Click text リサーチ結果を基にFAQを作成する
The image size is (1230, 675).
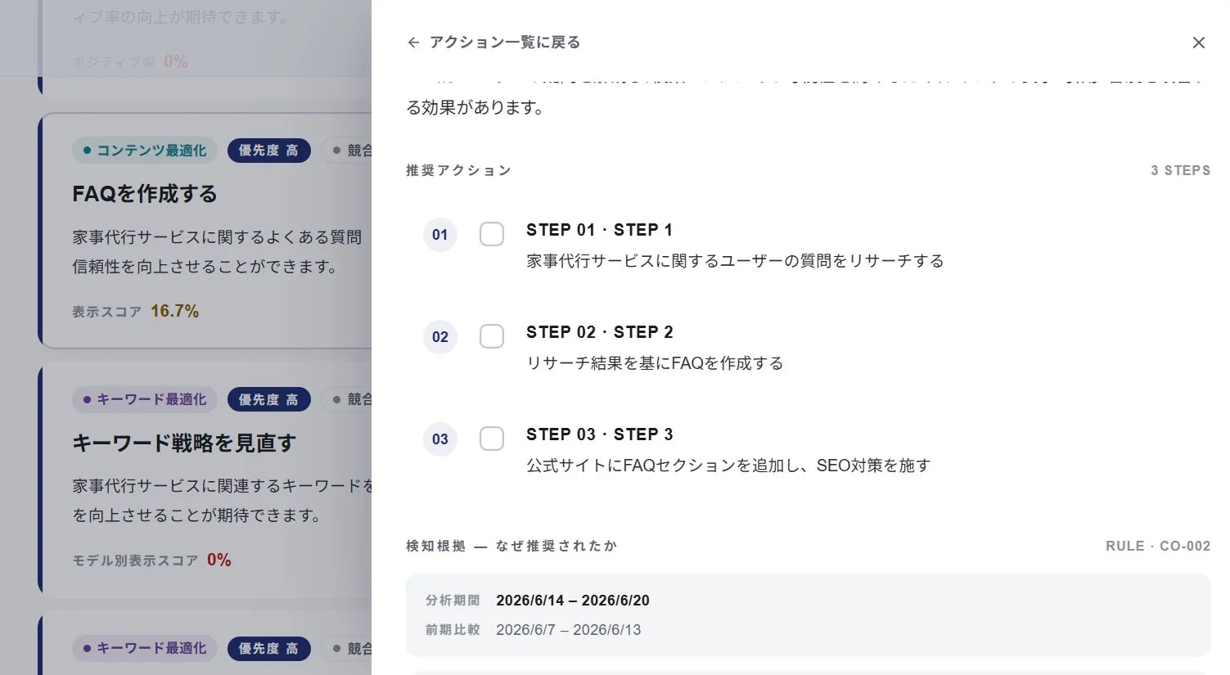tap(655, 363)
